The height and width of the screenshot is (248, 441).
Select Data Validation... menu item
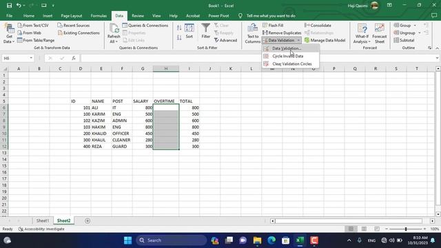290,48
